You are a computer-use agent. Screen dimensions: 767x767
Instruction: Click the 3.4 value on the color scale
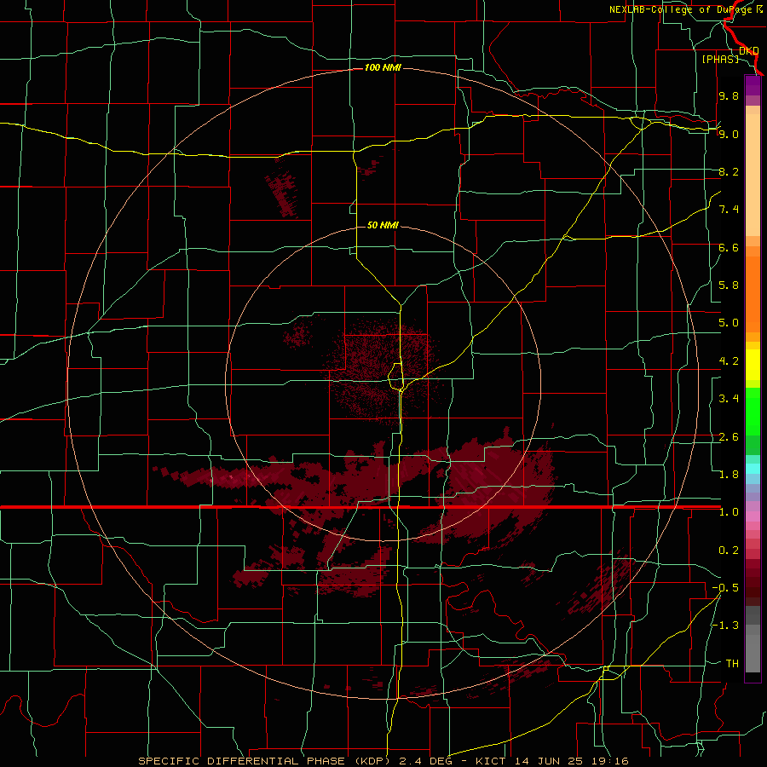click(x=729, y=399)
